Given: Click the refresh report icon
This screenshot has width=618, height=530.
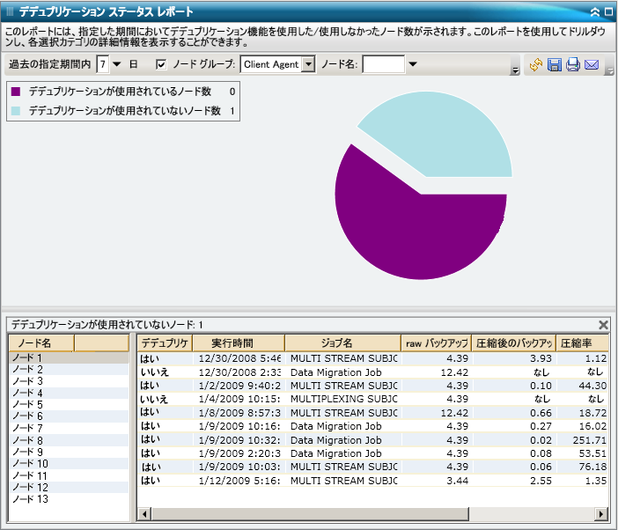Looking at the screenshot, I should coord(535,65).
